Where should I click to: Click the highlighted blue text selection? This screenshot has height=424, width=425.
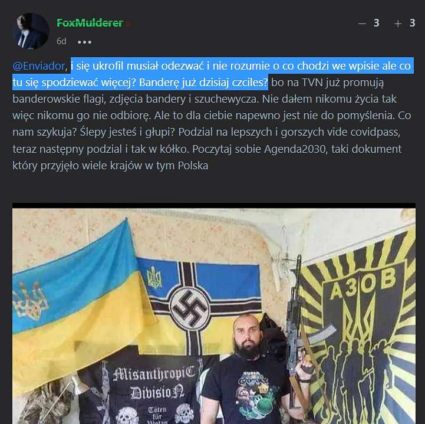pyautogui.click(x=213, y=74)
